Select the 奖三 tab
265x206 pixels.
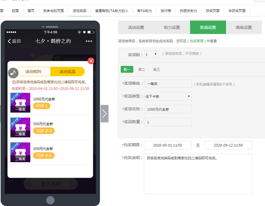pos(156,69)
